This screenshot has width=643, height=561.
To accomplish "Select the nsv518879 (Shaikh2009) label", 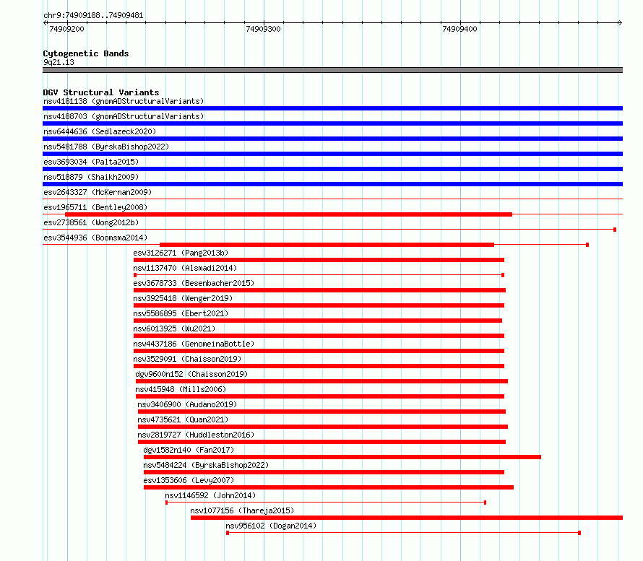I will (91, 177).
